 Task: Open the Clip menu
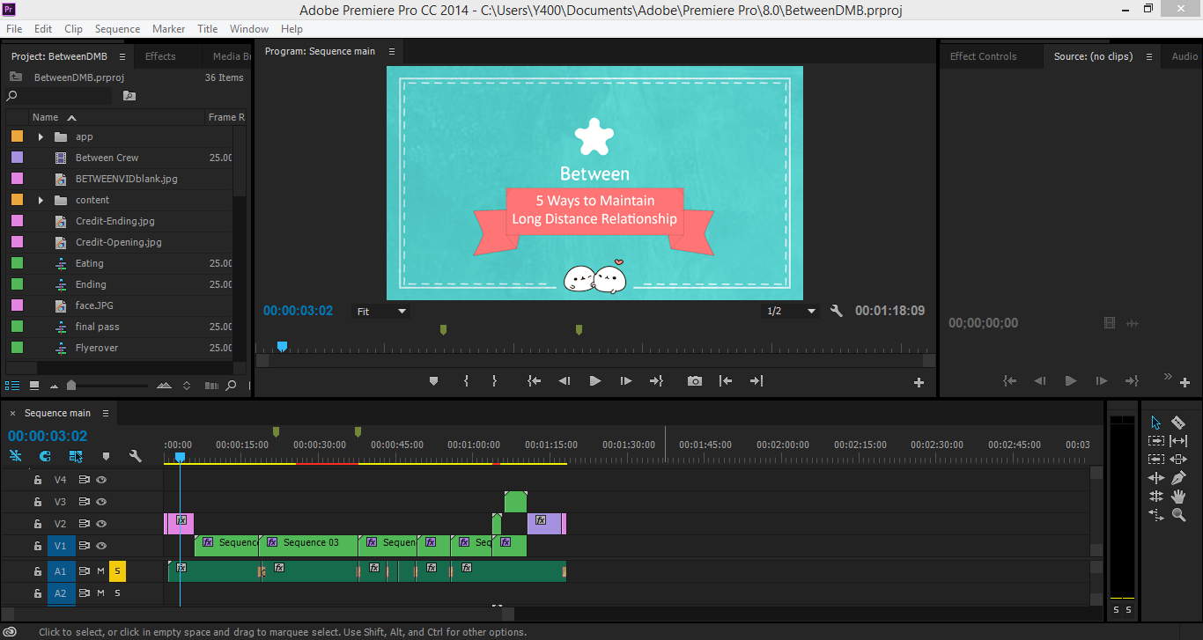click(74, 29)
